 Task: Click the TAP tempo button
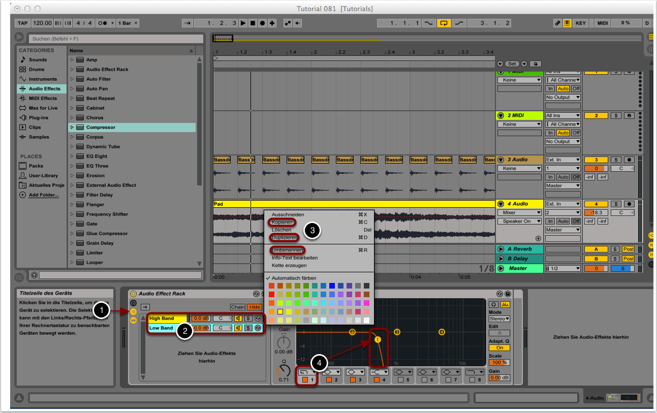click(x=22, y=23)
